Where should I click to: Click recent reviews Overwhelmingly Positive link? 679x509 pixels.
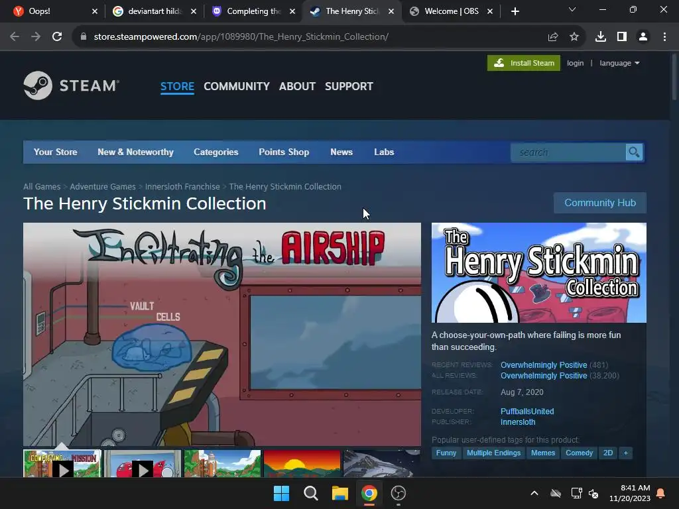(x=544, y=365)
